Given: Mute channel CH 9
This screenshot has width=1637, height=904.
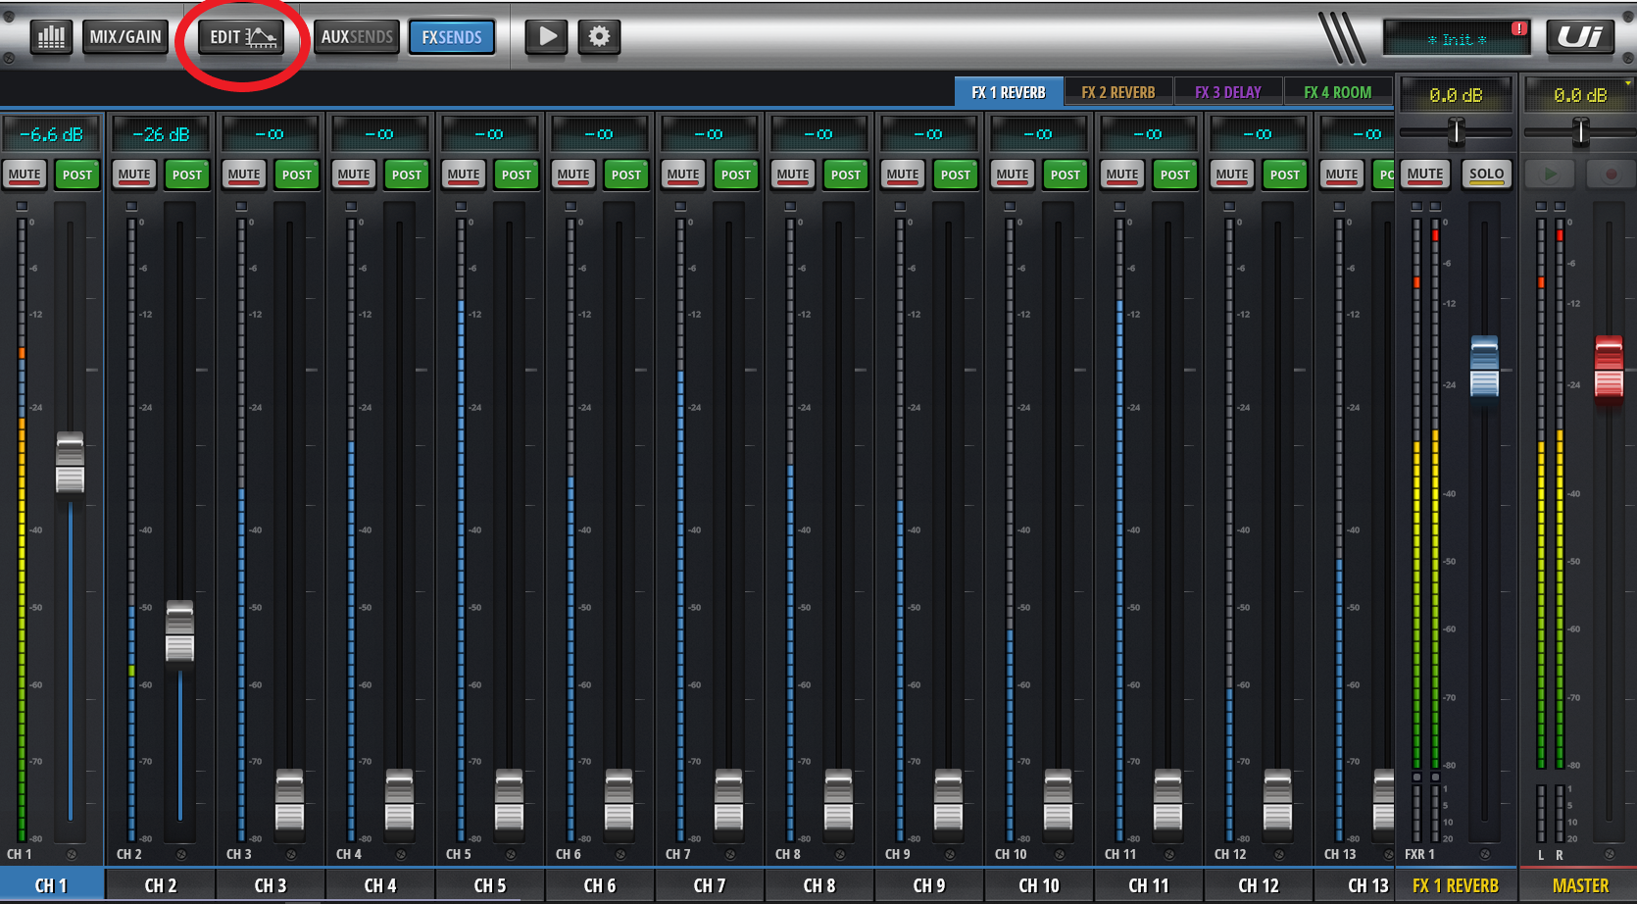Looking at the screenshot, I should 903,175.
